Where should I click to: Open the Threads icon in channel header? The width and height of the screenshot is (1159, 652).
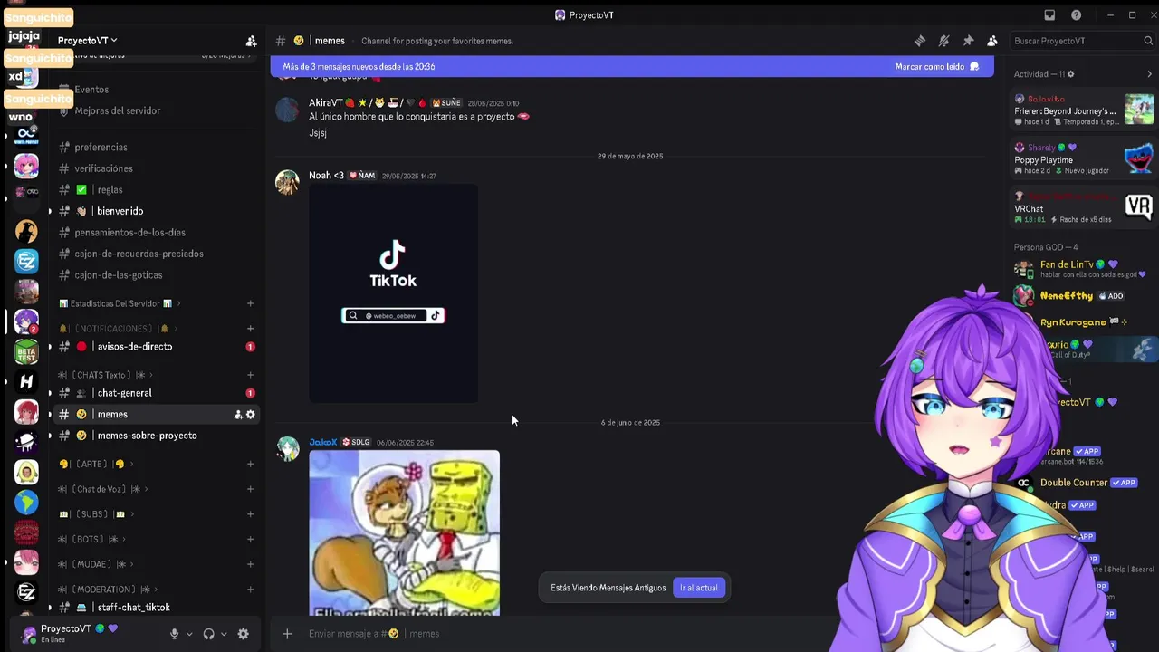coord(920,41)
